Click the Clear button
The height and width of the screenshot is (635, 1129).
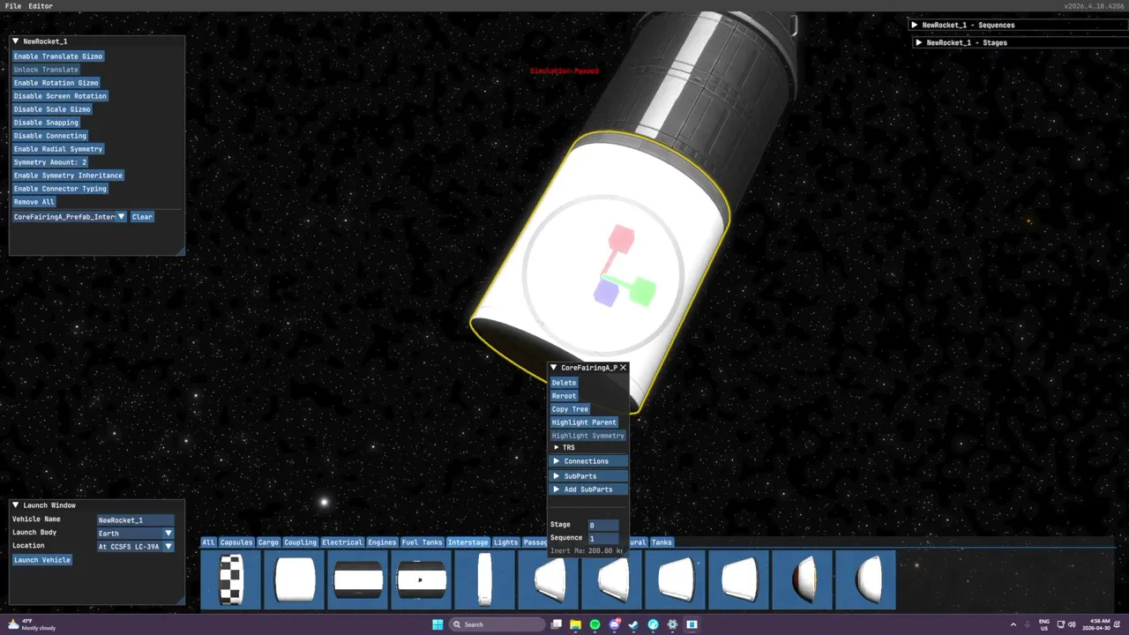click(x=142, y=217)
